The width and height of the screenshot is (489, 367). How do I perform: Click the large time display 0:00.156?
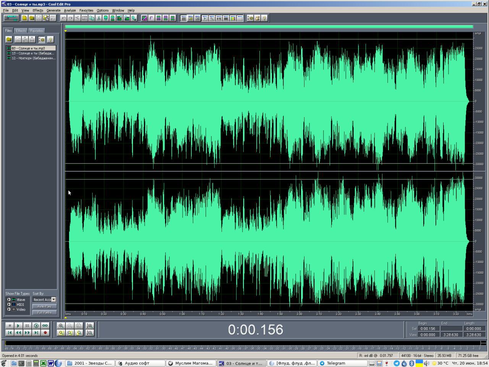pyautogui.click(x=256, y=330)
